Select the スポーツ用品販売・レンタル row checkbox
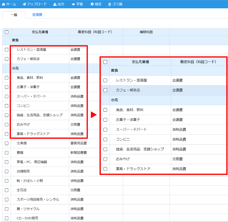 point(6,199)
